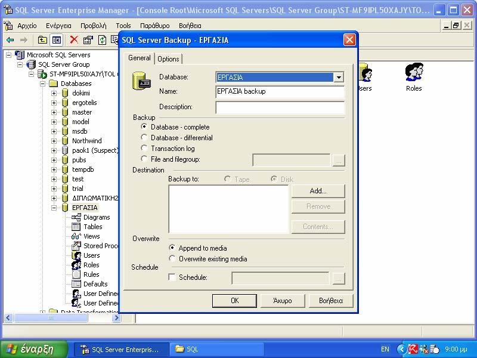This screenshot has height=358, width=477.
Task: Open the Tools menu
Action: click(x=123, y=26)
